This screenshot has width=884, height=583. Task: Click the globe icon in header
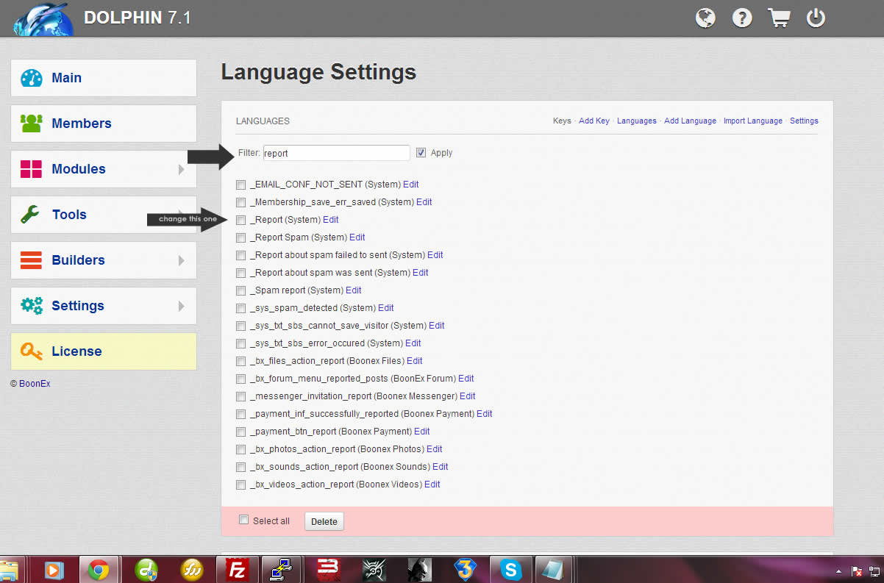pos(705,18)
